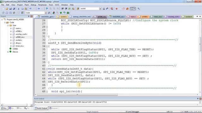Click the Kill all breakpoints icon
This screenshot has height=113, width=202.
click(x=127, y=9)
